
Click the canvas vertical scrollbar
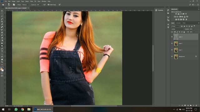(153, 58)
